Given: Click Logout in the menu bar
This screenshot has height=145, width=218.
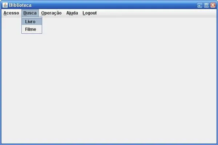Looking at the screenshot, I should click(x=89, y=13).
